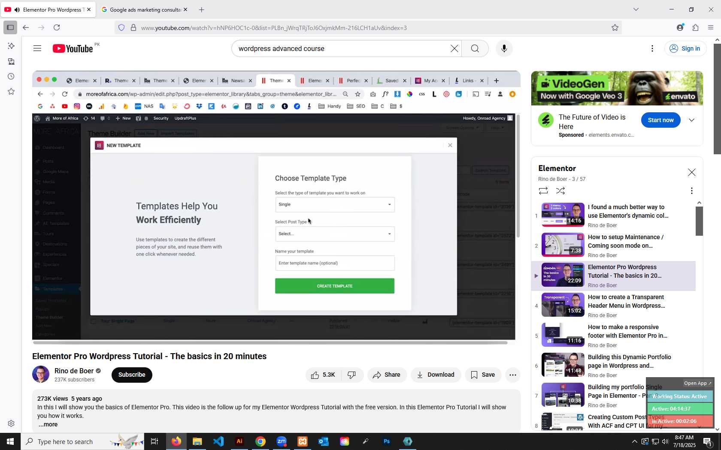Open Adobe Illustrator from taskbar
The height and width of the screenshot is (450, 721).
click(239, 441)
